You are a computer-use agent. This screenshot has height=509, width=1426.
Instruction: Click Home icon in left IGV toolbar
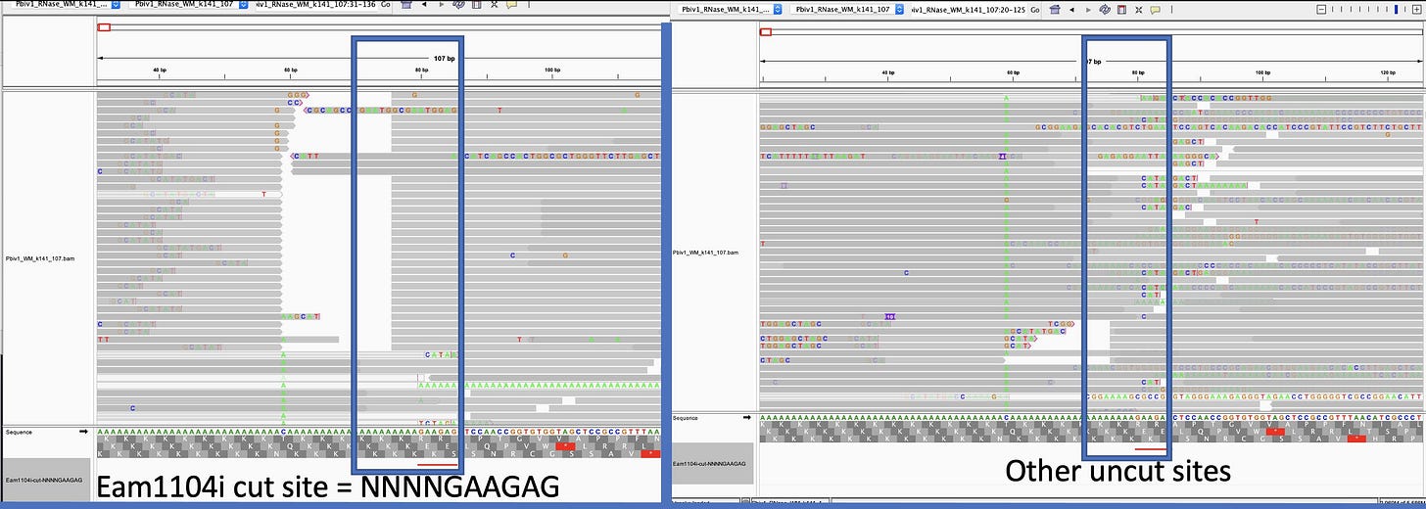(x=405, y=5)
